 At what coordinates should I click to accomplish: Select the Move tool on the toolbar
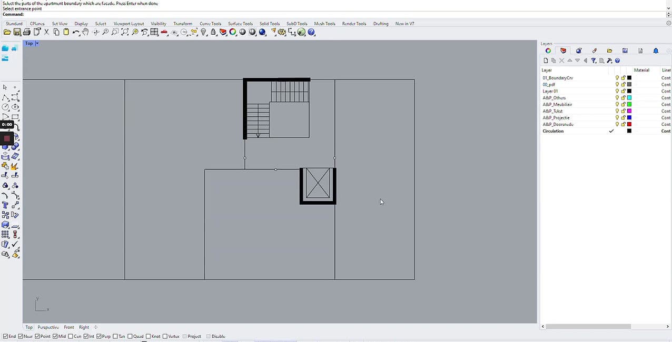(95, 32)
